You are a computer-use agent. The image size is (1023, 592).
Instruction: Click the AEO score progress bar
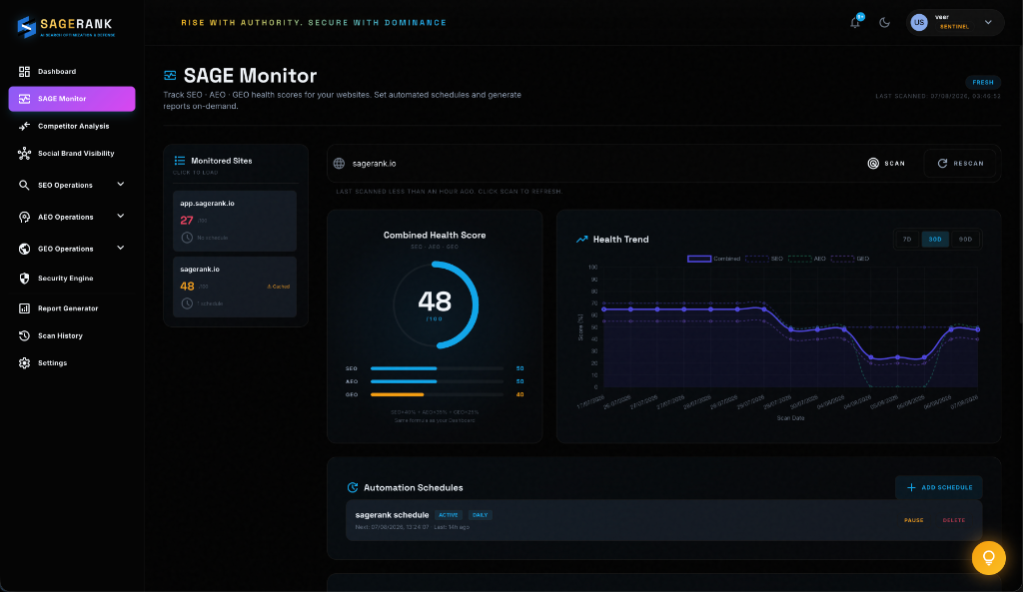pos(437,381)
